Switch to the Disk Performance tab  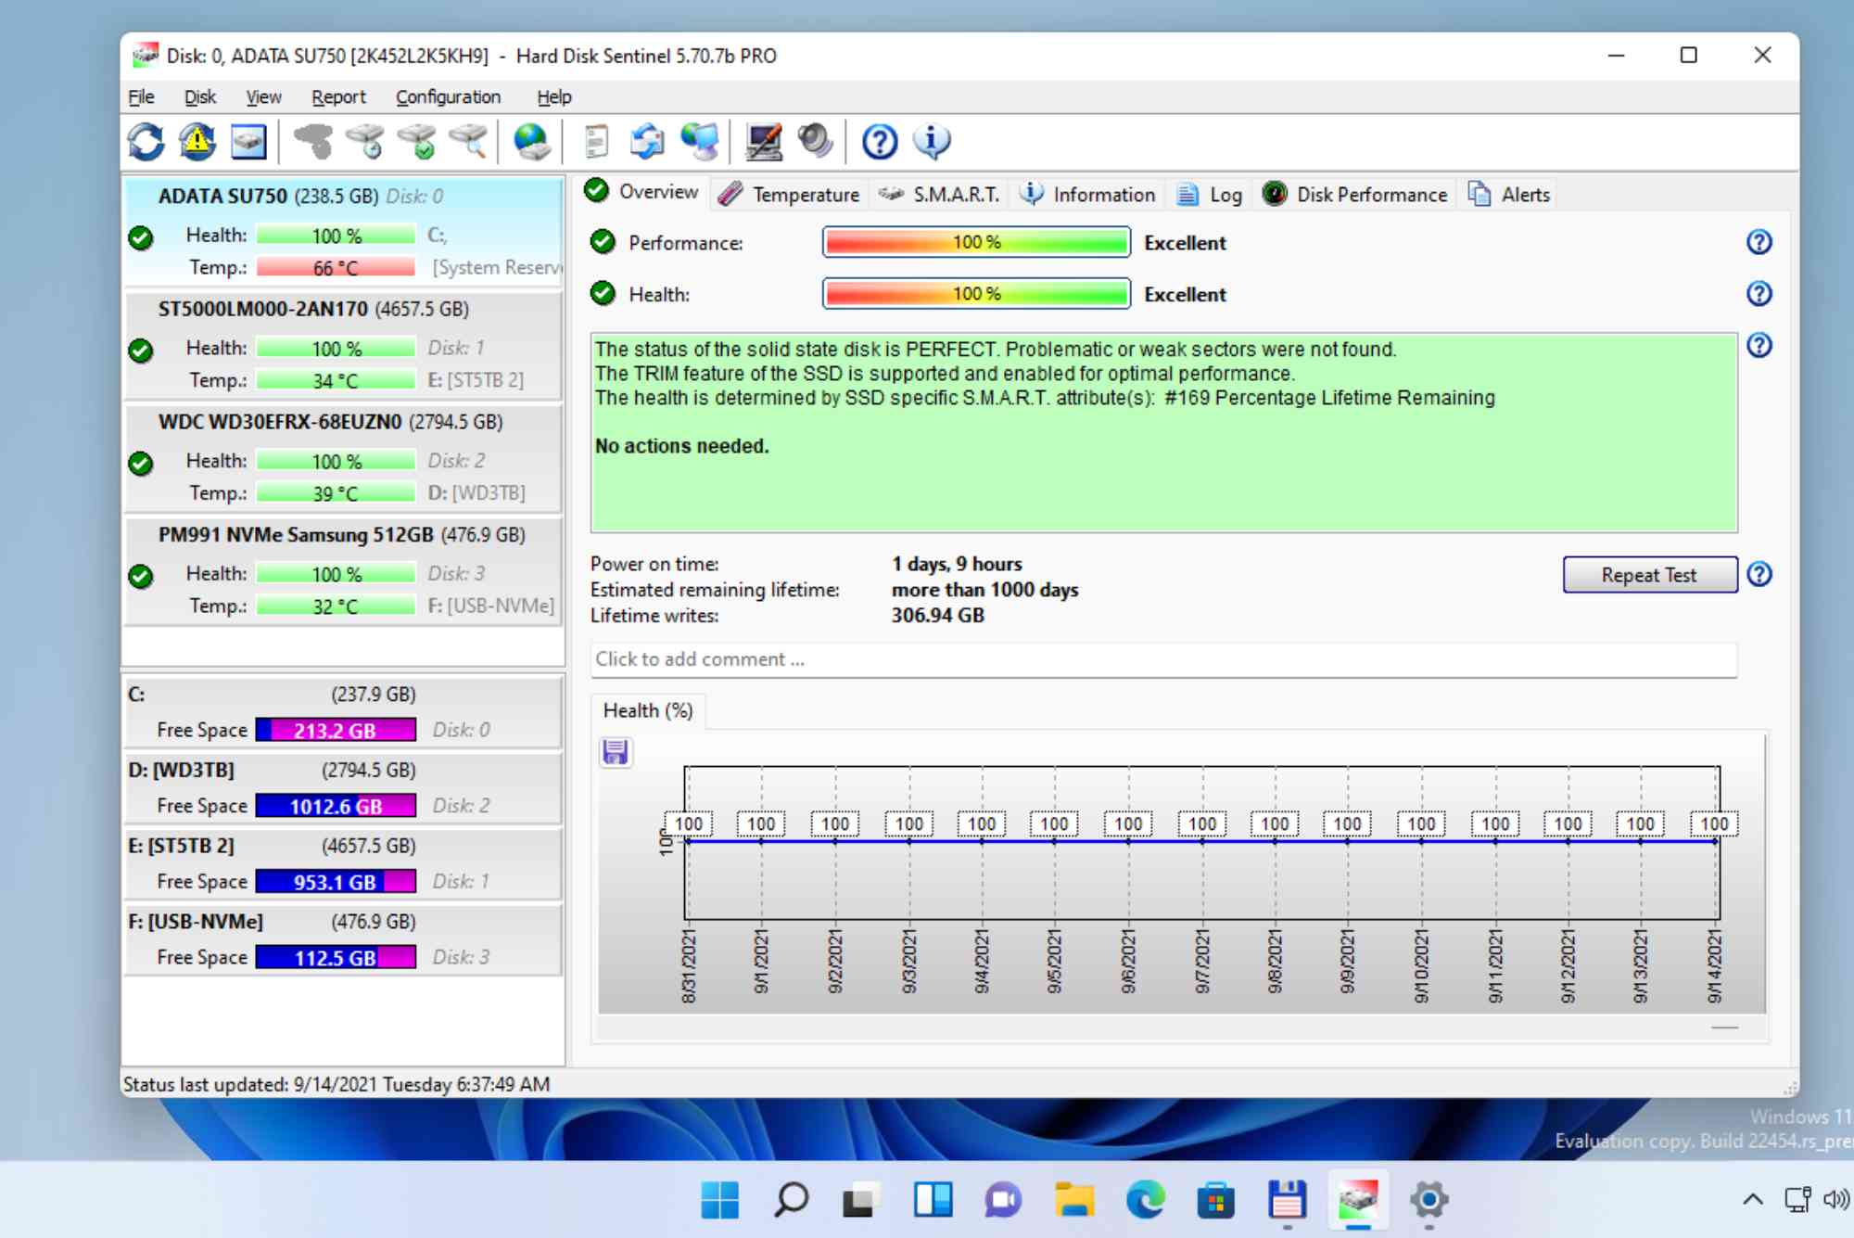(1355, 195)
